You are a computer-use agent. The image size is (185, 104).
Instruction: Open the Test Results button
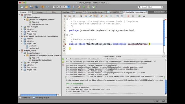[x=25, y=98]
